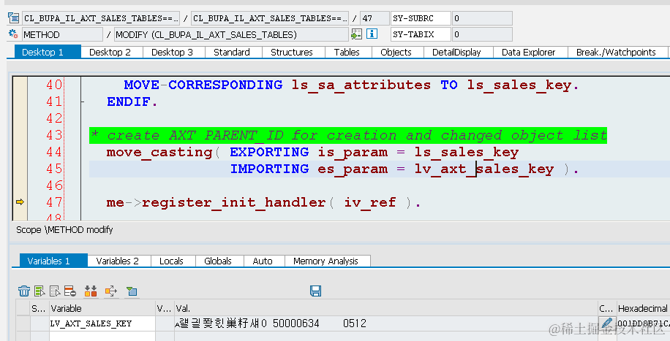
Task: Click the yellow current-line arrow at line 47
Action: coord(20,202)
